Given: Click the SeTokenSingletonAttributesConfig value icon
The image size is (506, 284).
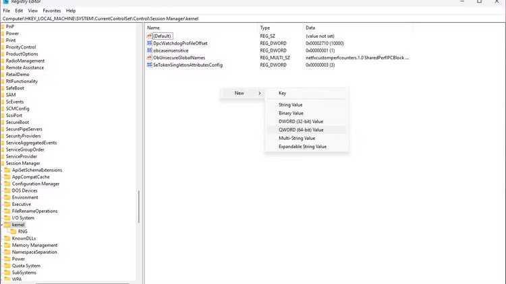Looking at the screenshot, I should coord(149,65).
